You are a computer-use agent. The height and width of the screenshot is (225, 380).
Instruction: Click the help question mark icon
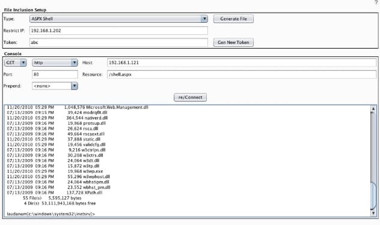point(376,2)
